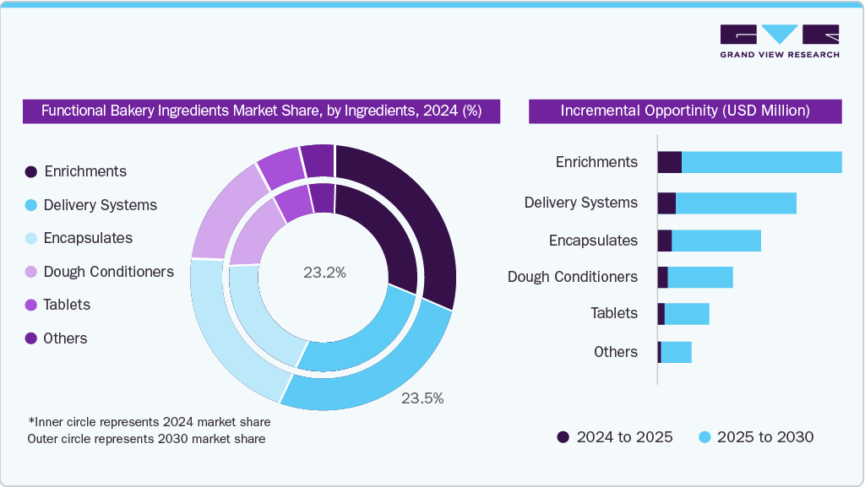Click the Market Share chart title banner
865x487 pixels.
click(x=262, y=111)
